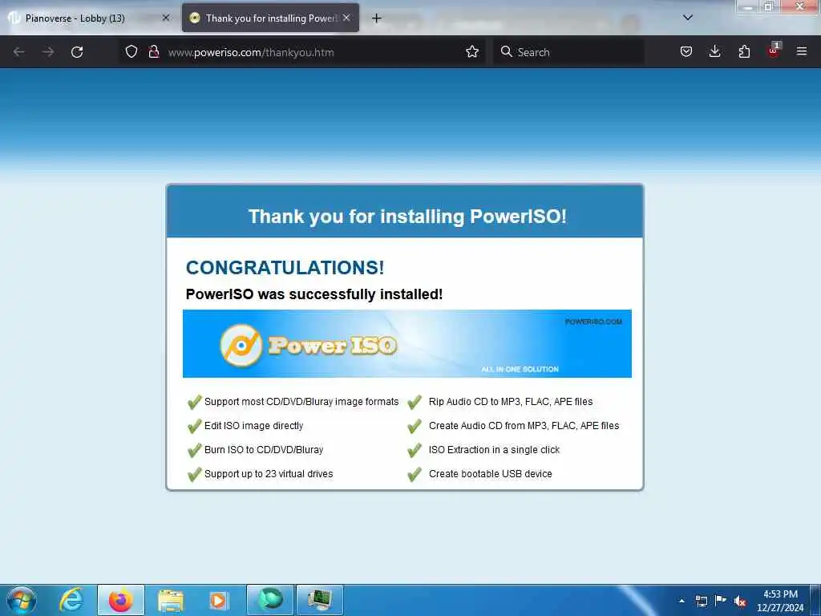Close the Pianoverse tab
Viewport: 821px width, 616px height.
coord(165,18)
